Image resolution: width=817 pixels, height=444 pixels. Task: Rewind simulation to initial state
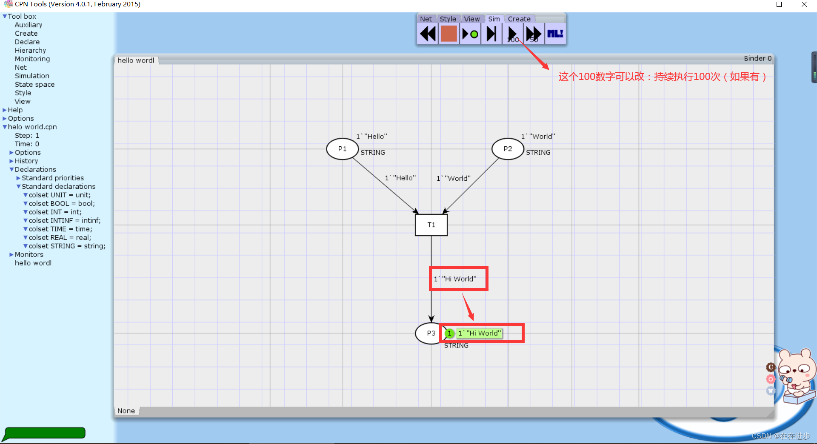coord(427,34)
